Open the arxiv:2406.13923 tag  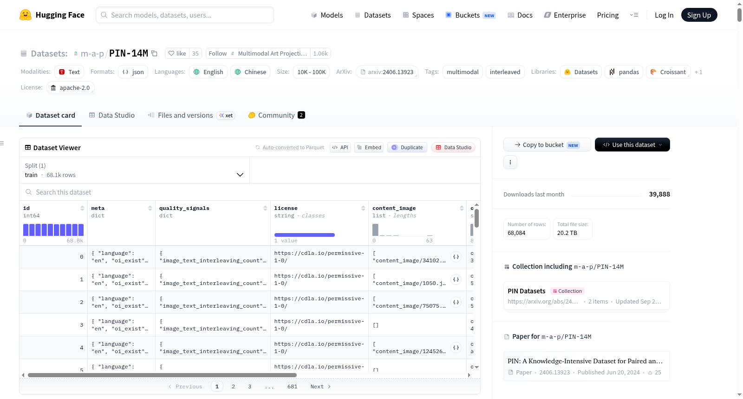click(387, 72)
